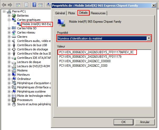Click the Cartes réseau network icon

click(x=14, y=32)
